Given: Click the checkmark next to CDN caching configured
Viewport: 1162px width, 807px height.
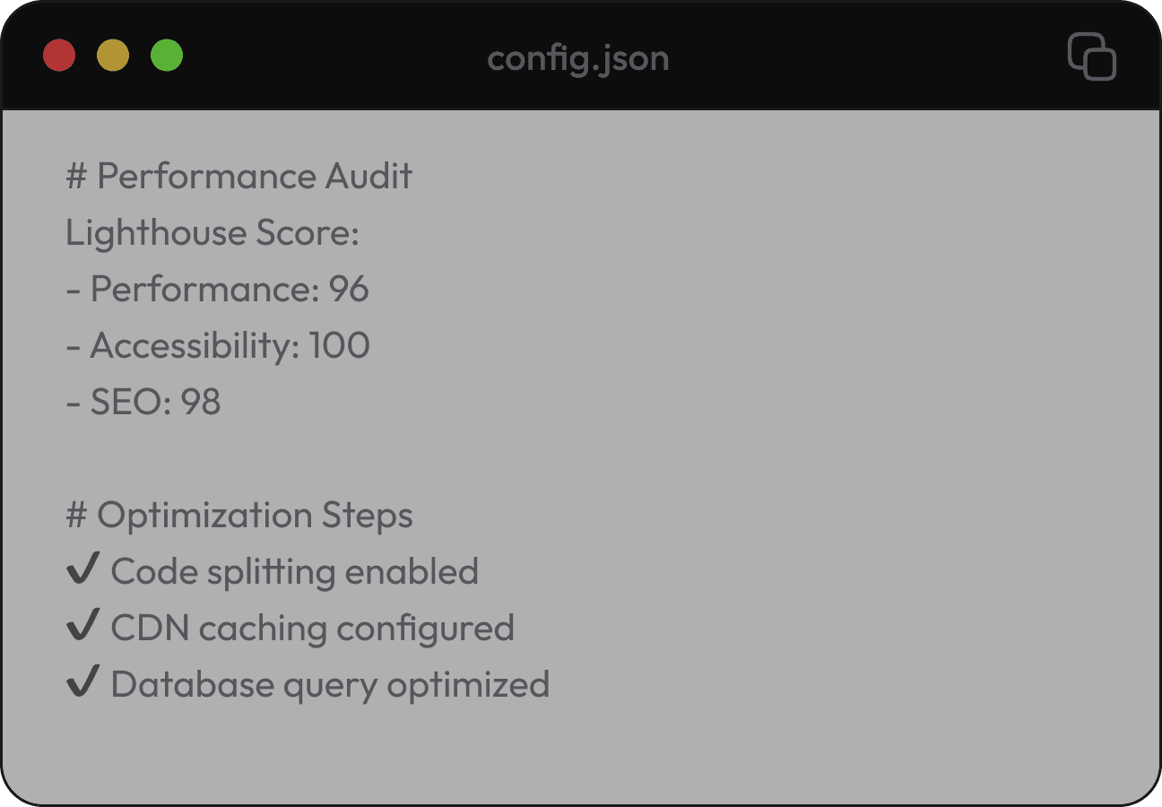Looking at the screenshot, I should click(82, 625).
